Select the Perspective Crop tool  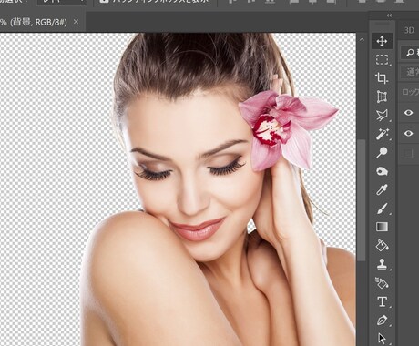[382, 97]
